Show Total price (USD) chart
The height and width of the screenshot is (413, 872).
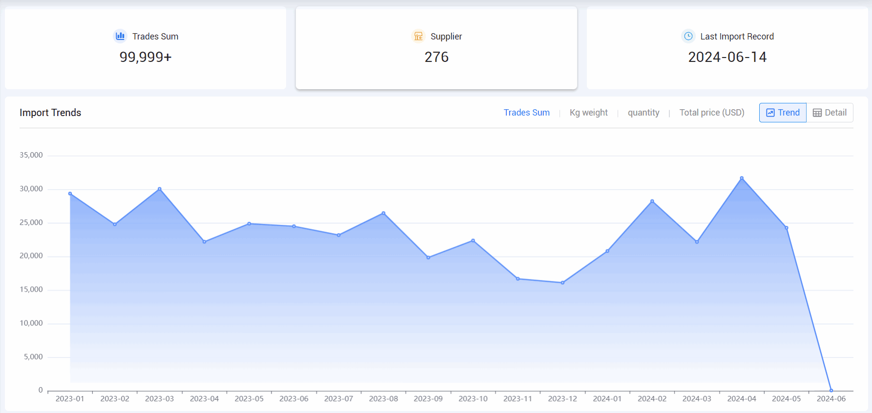point(711,113)
